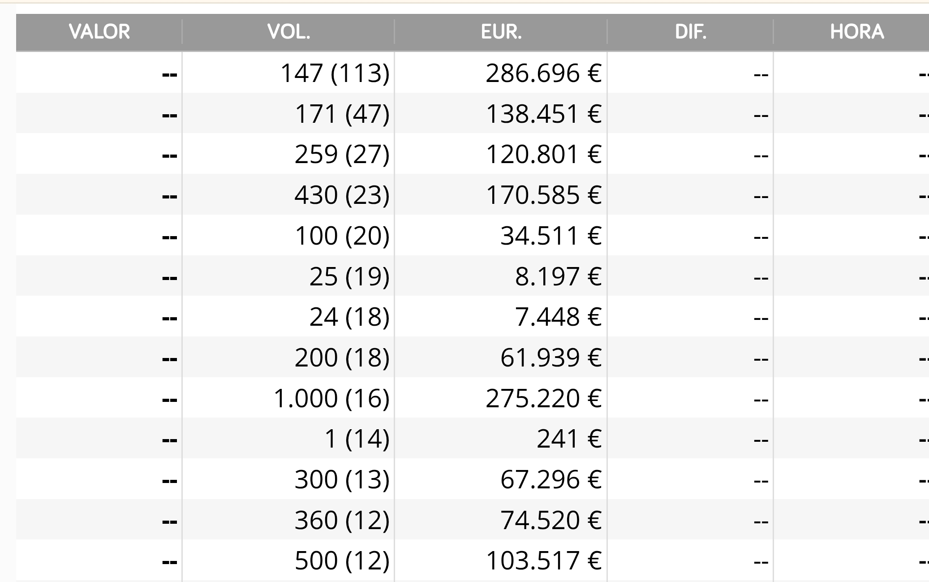
Task: Select the volume cell 259 (27)
Action: point(342,154)
